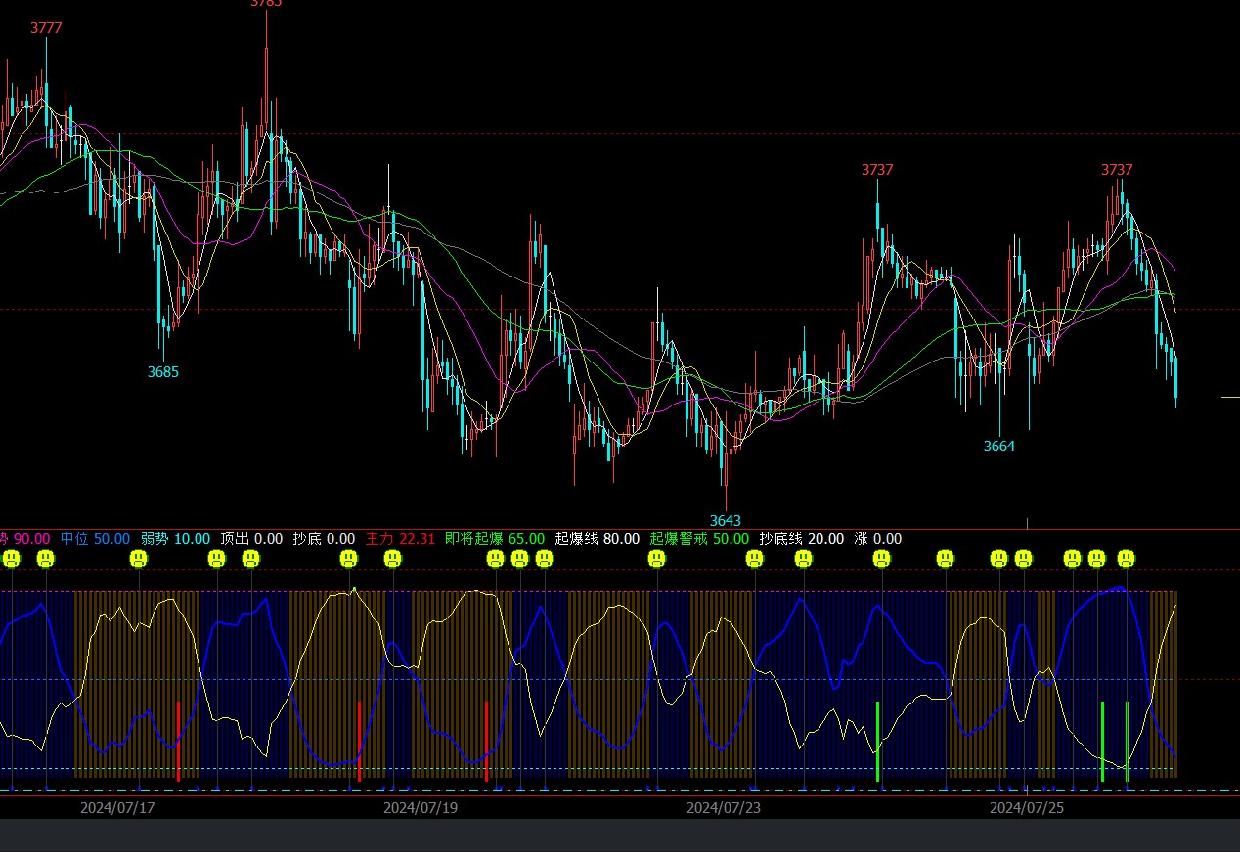Click the 2024/07/17 date on time axis

click(117, 808)
